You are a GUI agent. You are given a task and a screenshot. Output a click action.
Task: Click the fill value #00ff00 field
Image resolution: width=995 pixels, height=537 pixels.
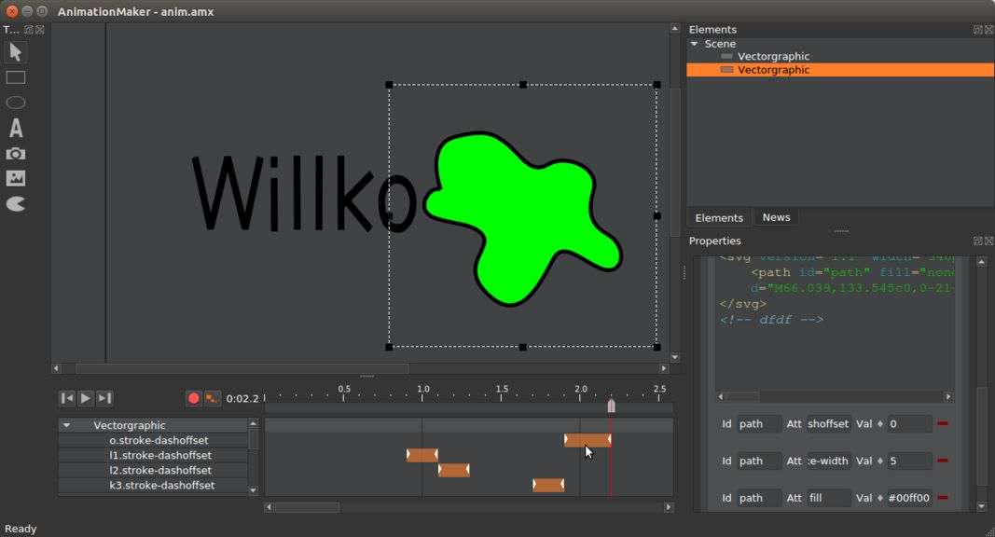(909, 498)
